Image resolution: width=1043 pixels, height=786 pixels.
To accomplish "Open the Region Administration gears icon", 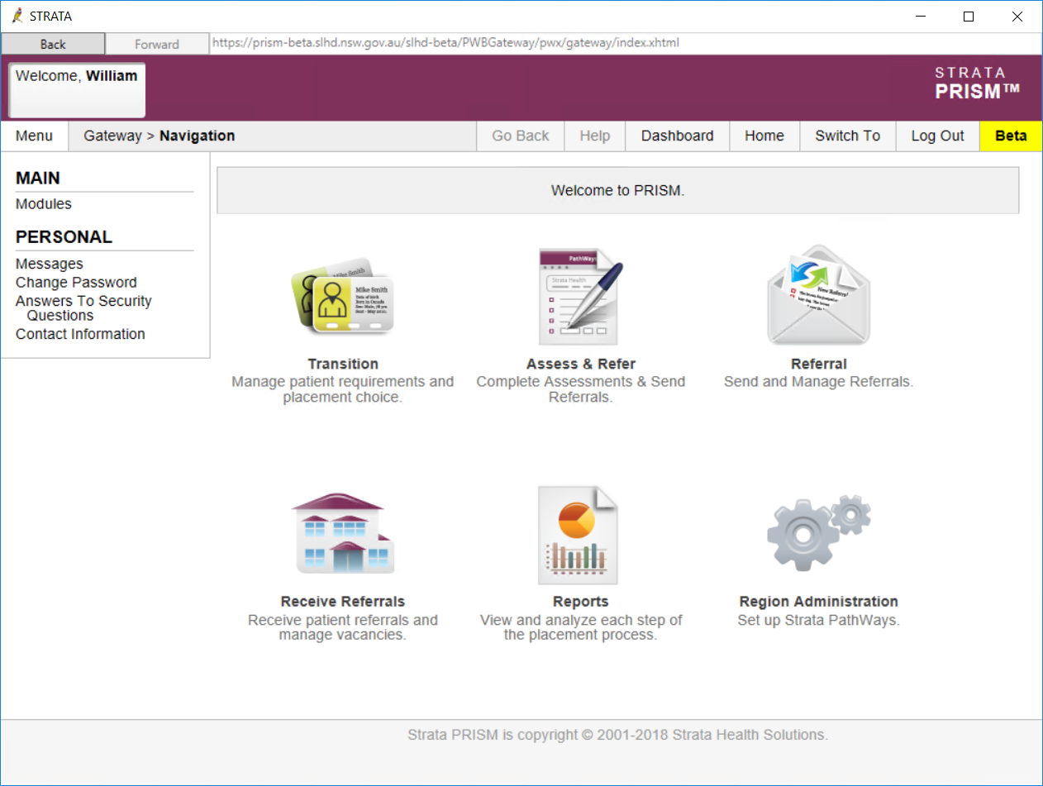I will tap(819, 533).
